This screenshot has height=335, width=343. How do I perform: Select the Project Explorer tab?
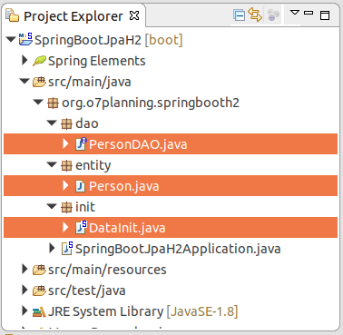[x=73, y=16]
